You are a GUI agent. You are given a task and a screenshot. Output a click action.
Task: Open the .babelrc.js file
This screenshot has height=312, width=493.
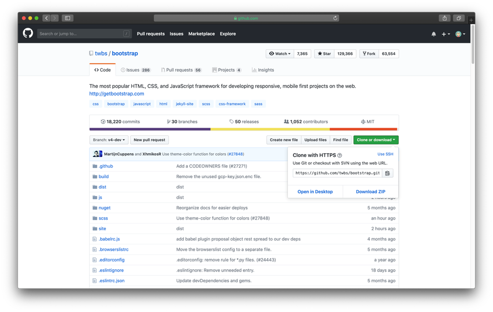pos(109,239)
